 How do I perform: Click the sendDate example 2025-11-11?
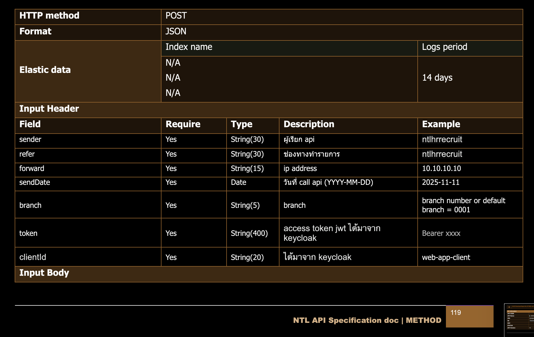440,182
